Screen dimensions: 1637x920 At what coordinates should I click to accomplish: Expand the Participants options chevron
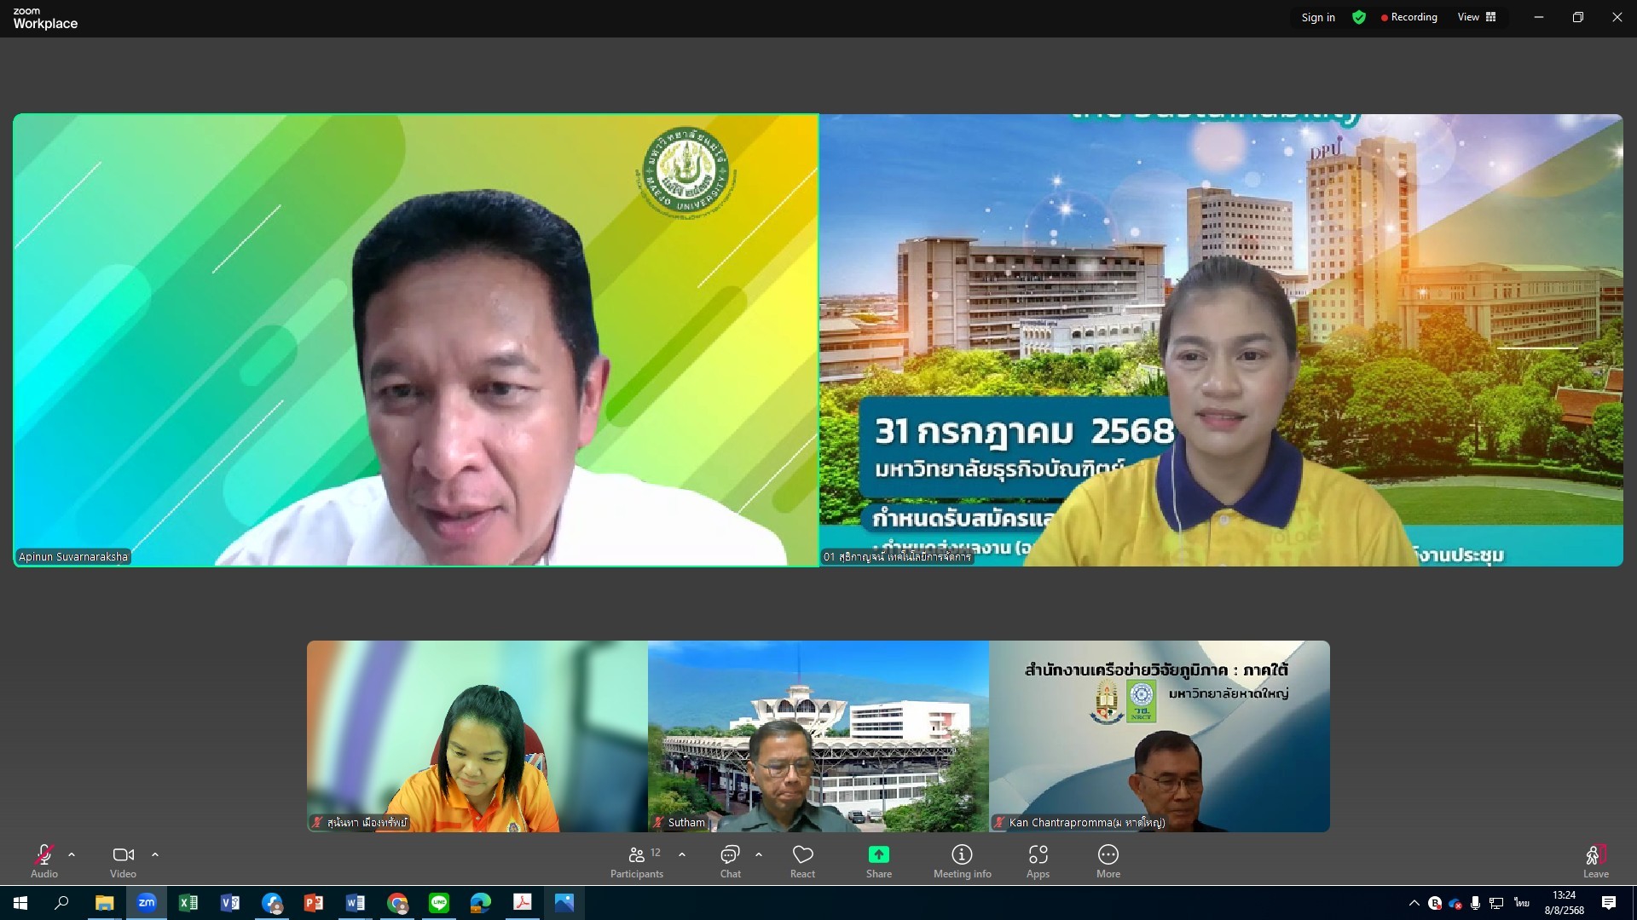(x=682, y=854)
